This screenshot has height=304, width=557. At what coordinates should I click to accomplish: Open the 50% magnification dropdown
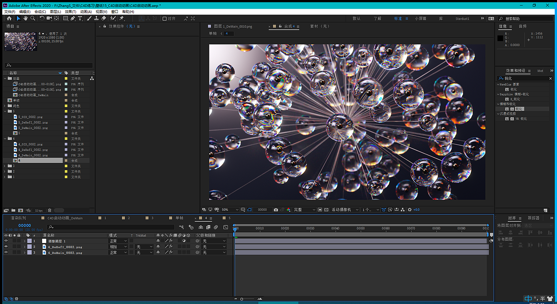click(231, 210)
